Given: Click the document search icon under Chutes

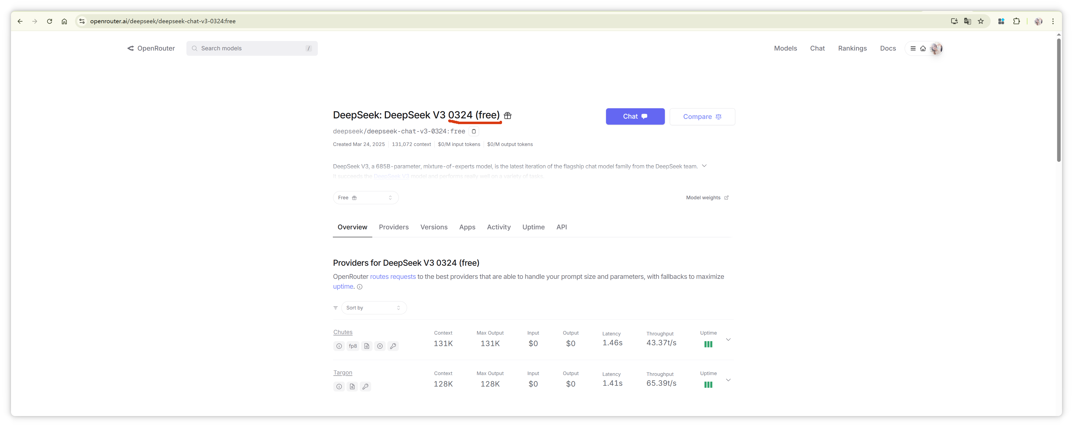Looking at the screenshot, I should [x=367, y=346].
